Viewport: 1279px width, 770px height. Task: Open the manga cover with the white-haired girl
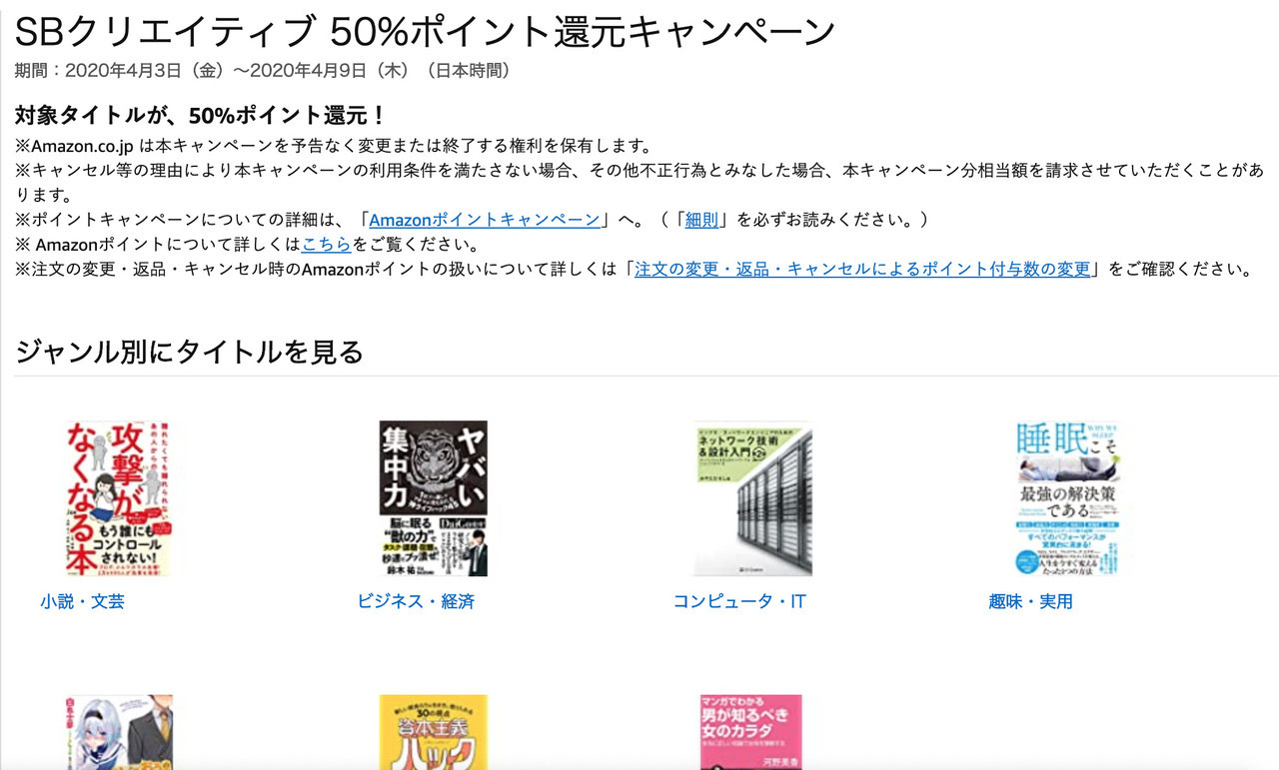point(119,732)
